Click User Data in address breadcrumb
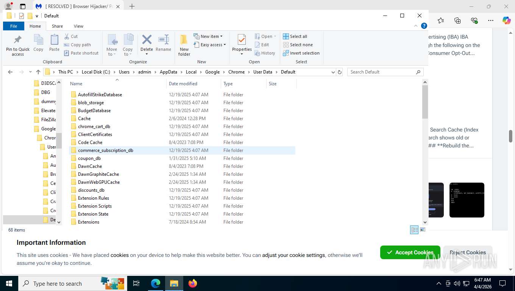Image resolution: width=515 pixels, height=291 pixels. [x=262, y=72]
